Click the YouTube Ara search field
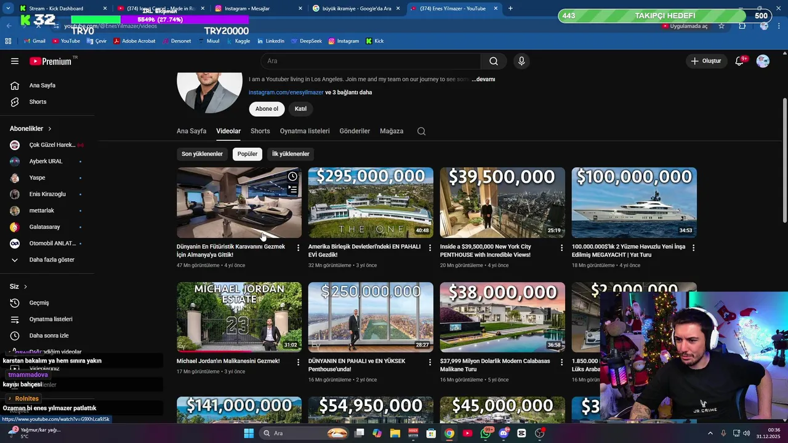 (x=371, y=61)
